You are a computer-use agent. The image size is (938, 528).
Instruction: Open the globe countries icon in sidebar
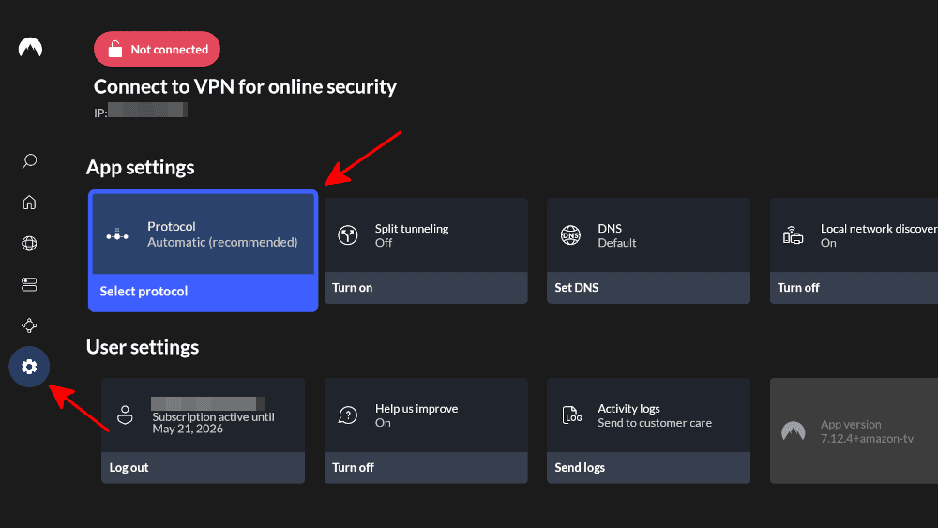[29, 244]
